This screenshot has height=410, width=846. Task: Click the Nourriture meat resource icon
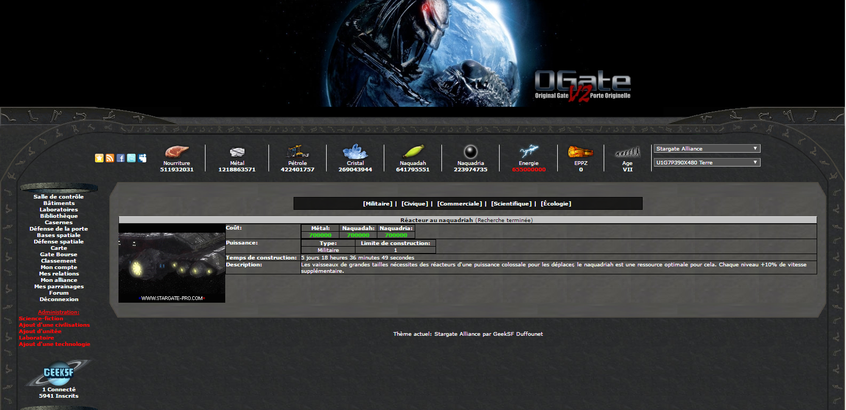pos(177,152)
